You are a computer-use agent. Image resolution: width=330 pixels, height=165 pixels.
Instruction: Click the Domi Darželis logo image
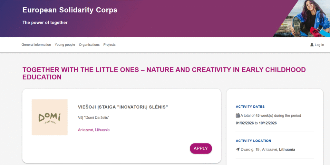coord(50,117)
